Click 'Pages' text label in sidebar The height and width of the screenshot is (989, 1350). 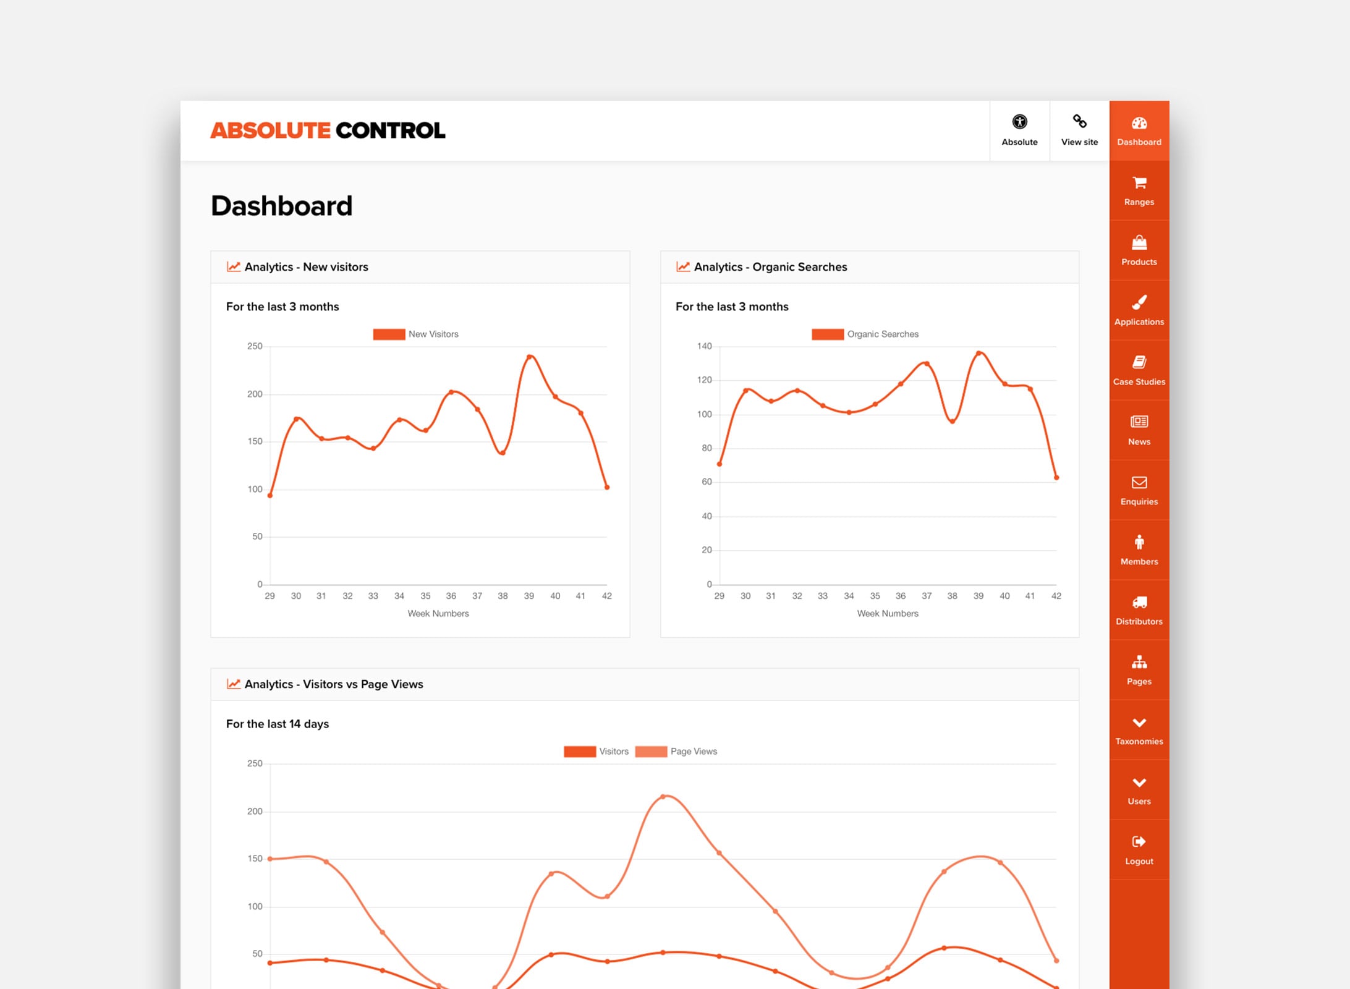(1139, 682)
